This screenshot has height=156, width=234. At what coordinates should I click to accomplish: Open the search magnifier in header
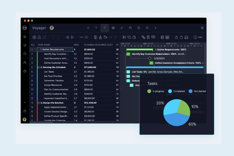click(x=202, y=28)
